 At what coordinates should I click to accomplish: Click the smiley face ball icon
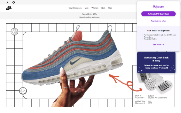pos(23,91)
